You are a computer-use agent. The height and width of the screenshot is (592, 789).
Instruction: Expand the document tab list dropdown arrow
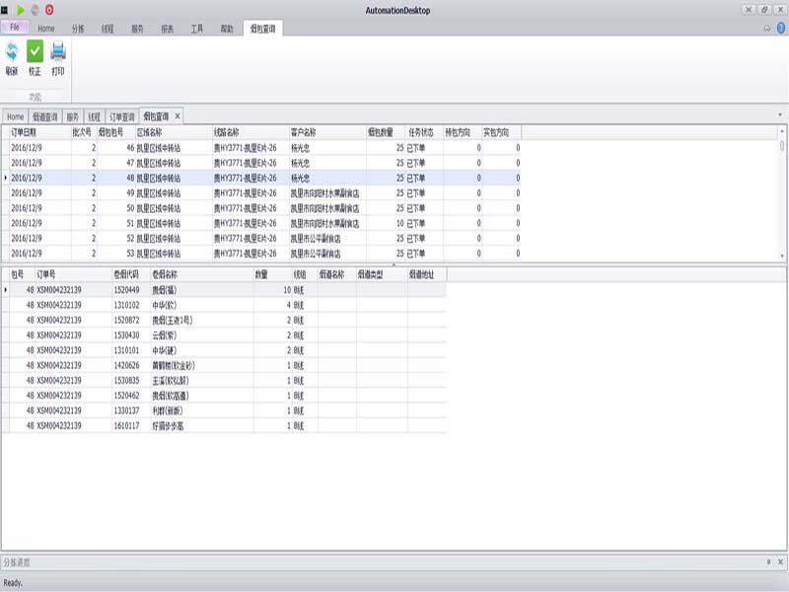click(780, 116)
